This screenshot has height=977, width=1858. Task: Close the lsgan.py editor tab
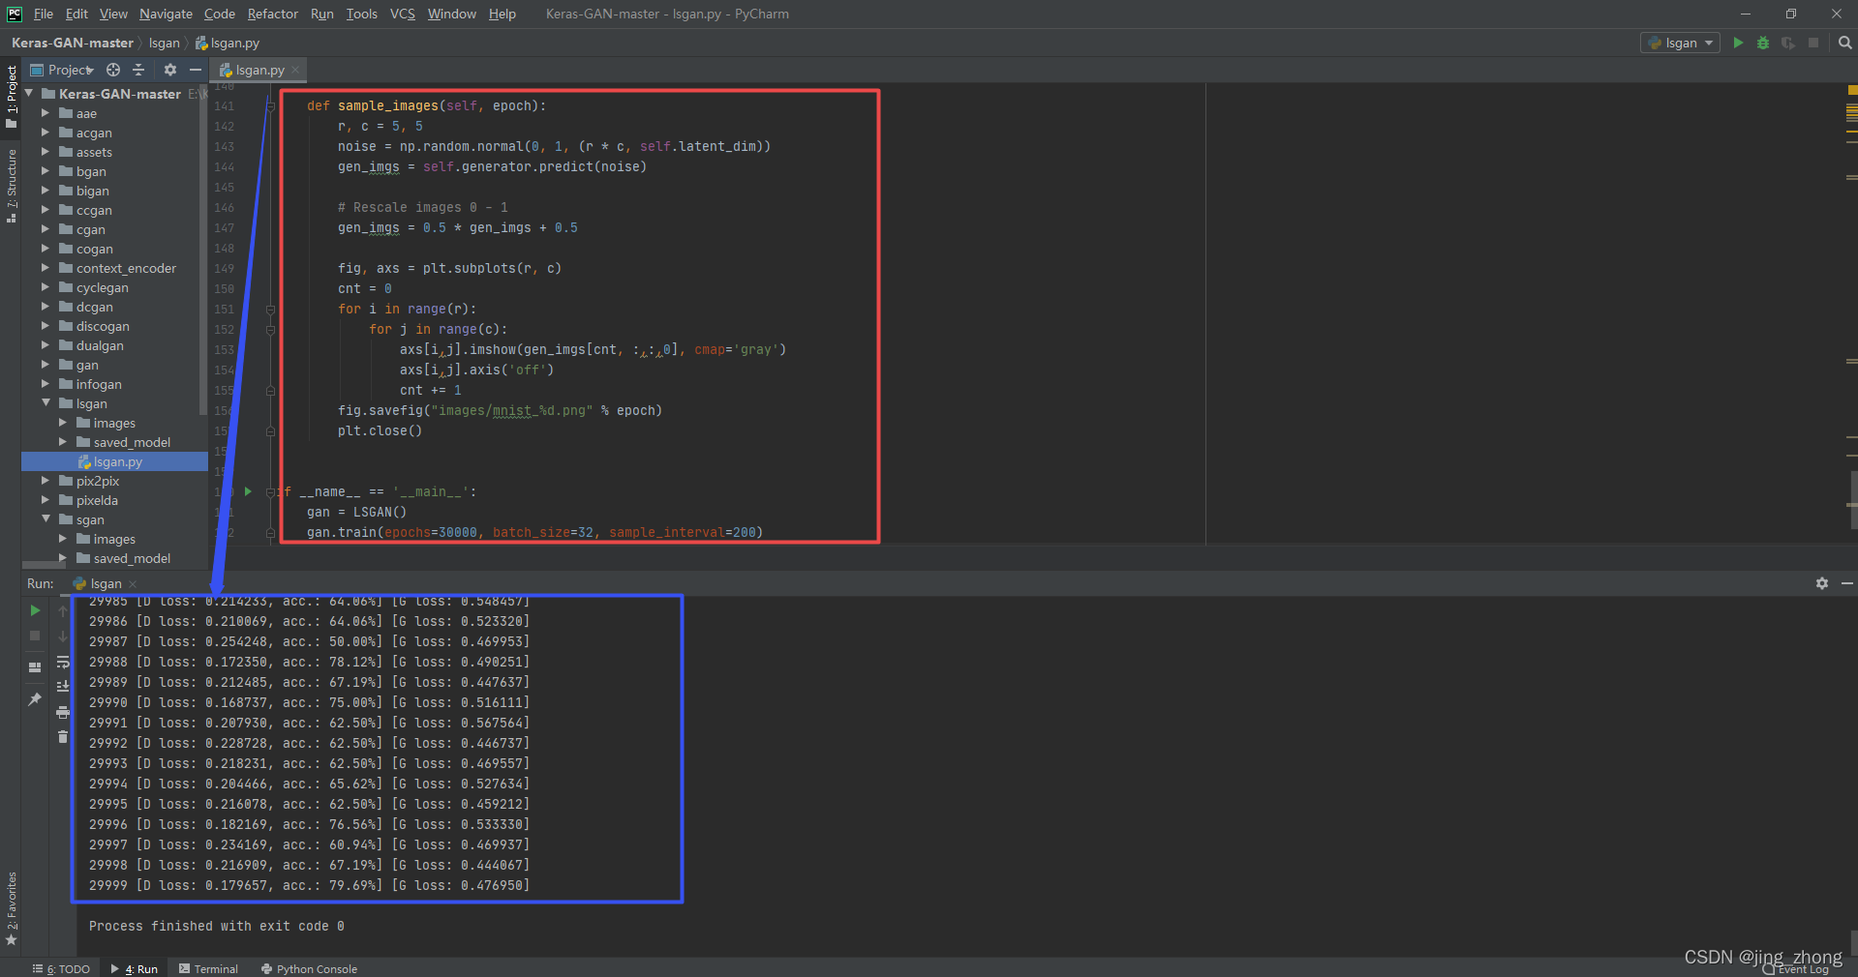click(x=295, y=70)
